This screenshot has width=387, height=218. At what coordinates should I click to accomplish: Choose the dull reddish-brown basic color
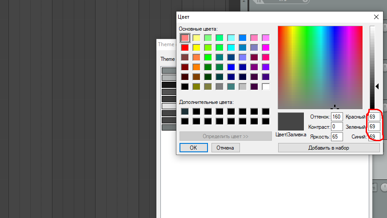point(185,57)
